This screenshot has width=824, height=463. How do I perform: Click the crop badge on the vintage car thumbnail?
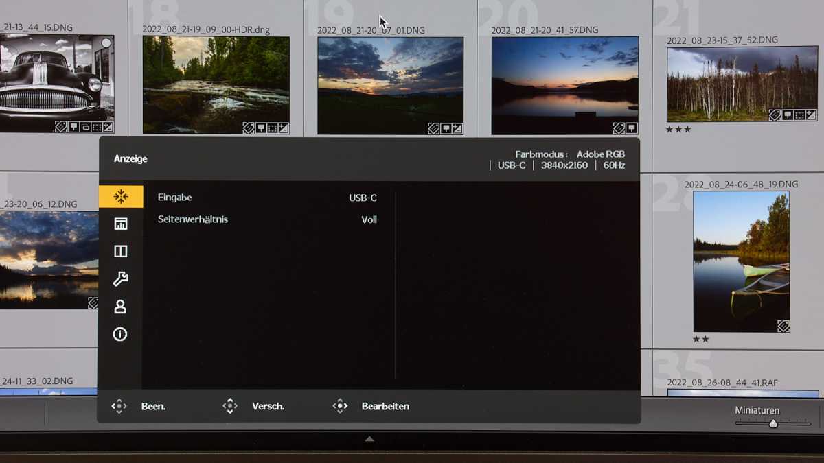pos(86,128)
